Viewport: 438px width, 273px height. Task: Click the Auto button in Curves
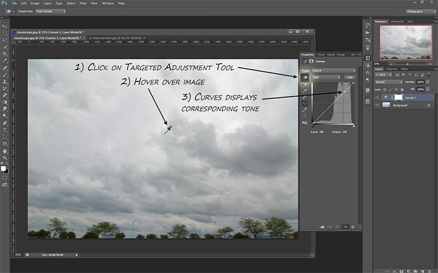[x=349, y=77]
